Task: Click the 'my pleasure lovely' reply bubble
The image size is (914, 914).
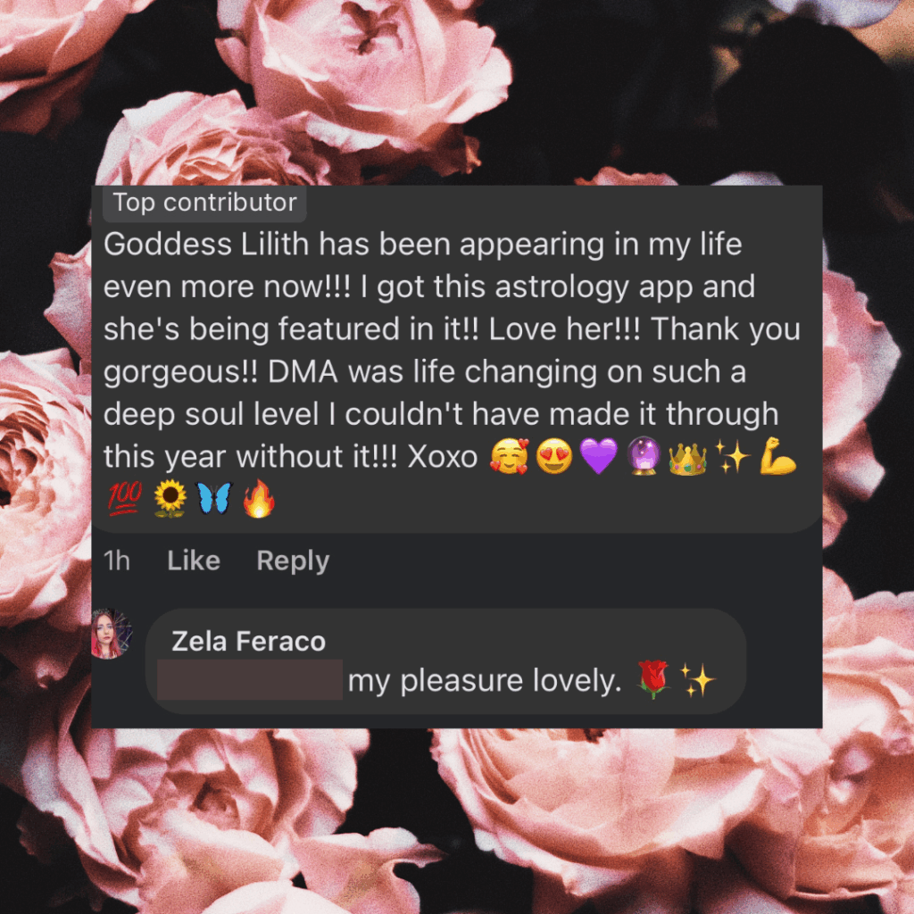Action: tap(446, 661)
